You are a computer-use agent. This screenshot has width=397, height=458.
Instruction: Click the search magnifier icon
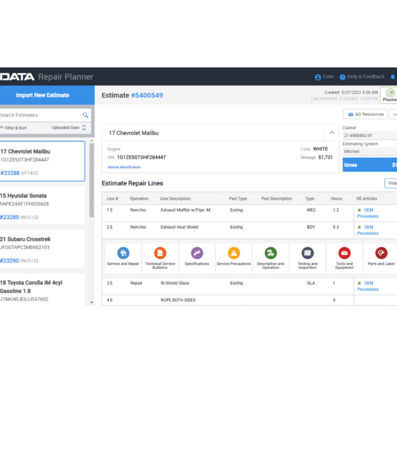85,115
